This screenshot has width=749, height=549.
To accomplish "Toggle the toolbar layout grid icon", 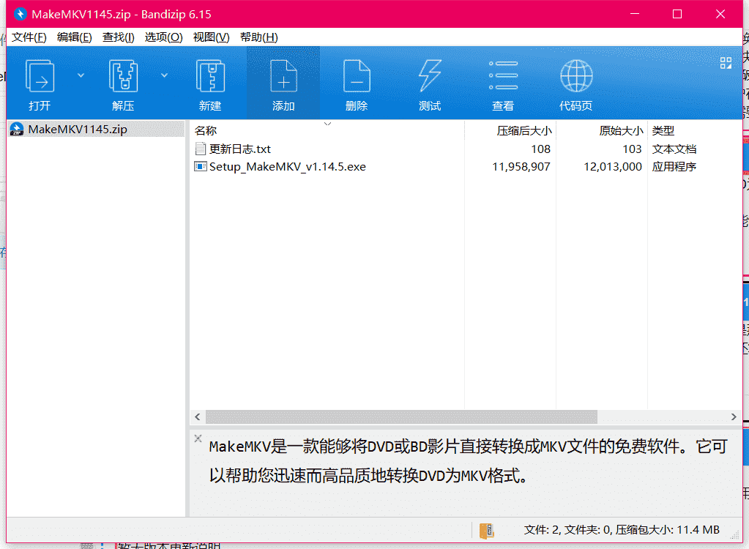I will point(726,62).
